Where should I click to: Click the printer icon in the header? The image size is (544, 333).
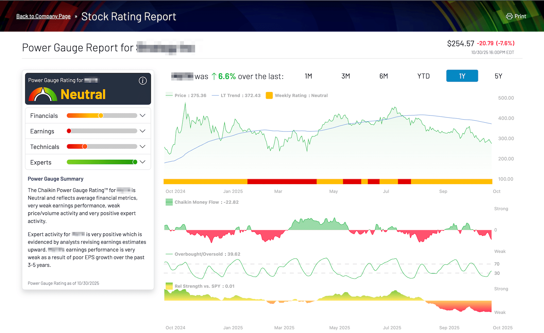pos(509,16)
